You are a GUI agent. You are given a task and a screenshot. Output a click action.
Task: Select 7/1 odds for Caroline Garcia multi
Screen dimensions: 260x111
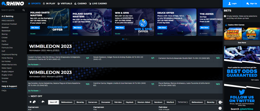(153, 84)
